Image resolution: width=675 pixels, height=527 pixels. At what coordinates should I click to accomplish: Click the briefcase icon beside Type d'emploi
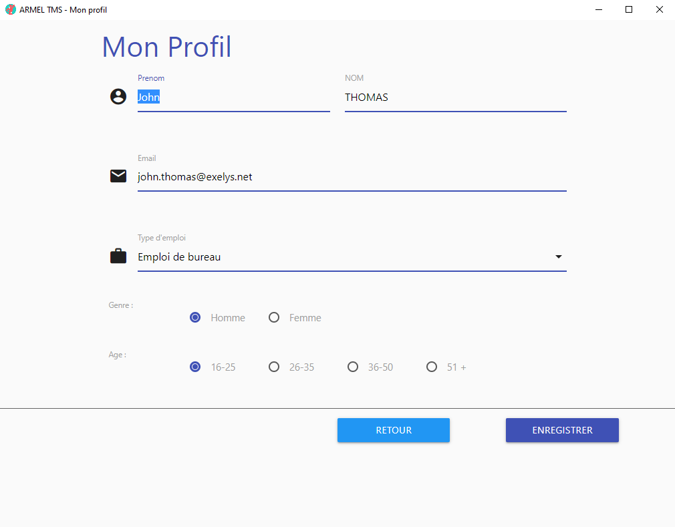click(118, 256)
